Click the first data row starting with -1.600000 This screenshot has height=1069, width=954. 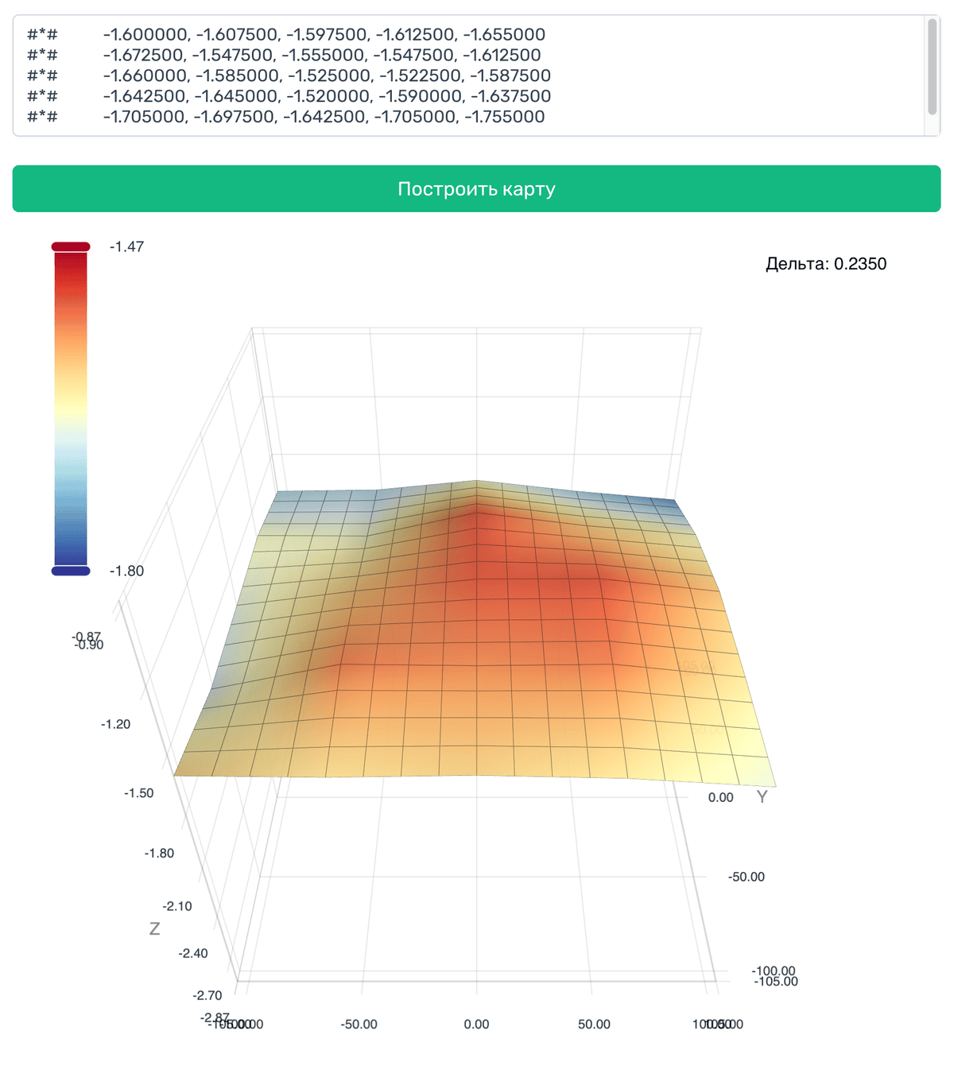click(324, 35)
